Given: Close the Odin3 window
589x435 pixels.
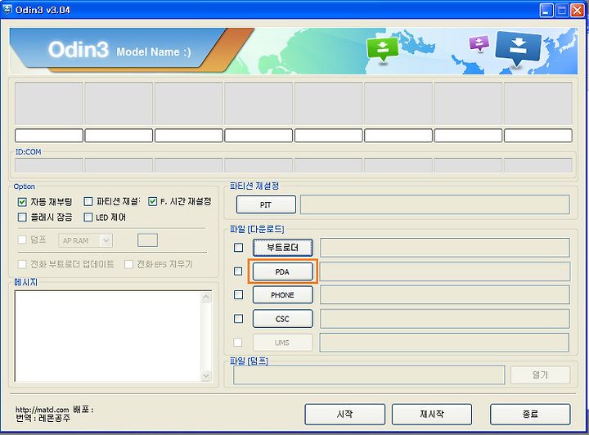Looking at the screenshot, I should (x=578, y=10).
